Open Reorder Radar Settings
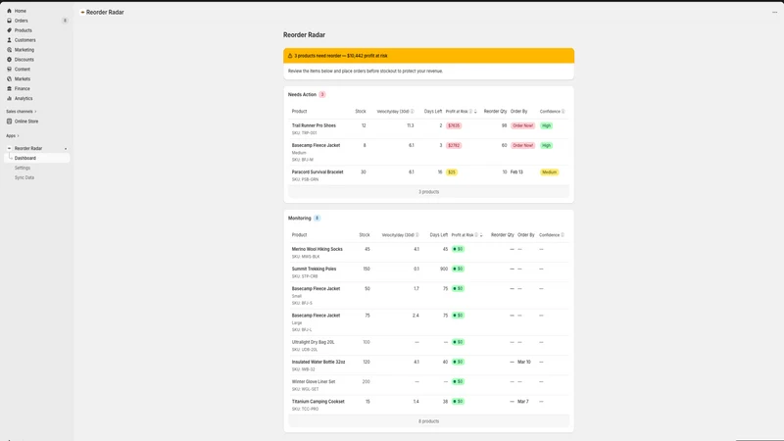784x441 pixels. point(23,168)
